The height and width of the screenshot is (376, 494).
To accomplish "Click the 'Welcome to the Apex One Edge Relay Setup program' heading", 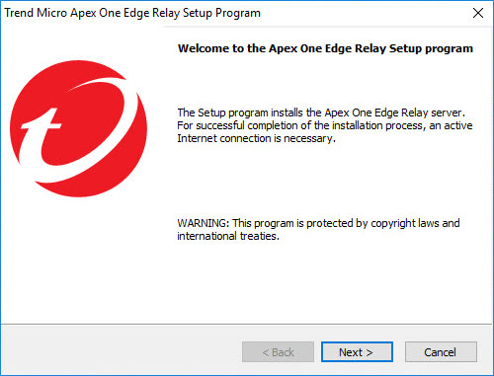I will [325, 48].
